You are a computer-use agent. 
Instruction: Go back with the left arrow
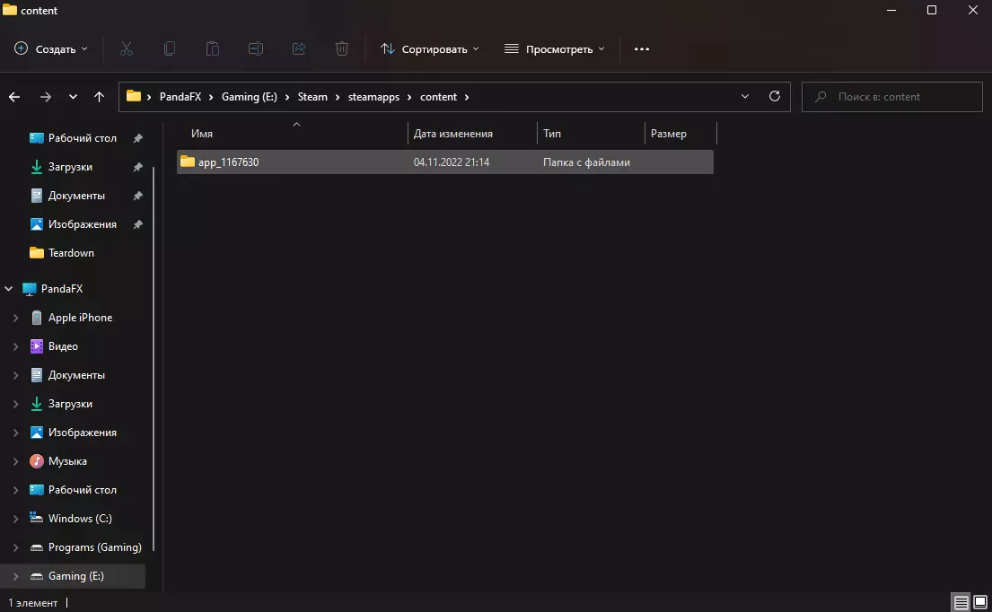pos(14,97)
